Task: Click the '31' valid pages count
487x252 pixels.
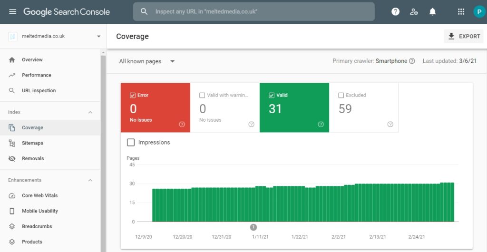Action: 275,109
